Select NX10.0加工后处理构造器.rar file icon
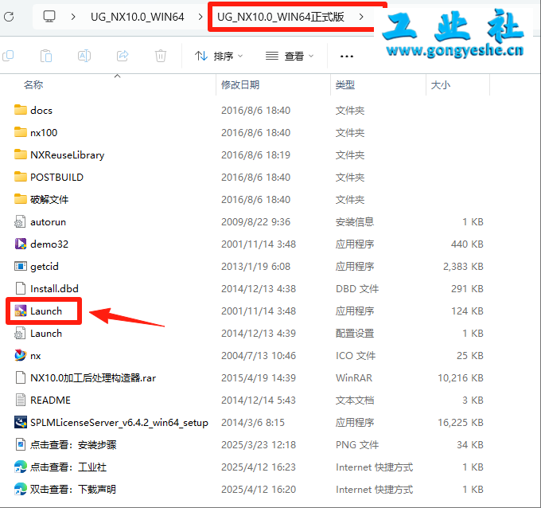Viewport: 541px width, 508px height. tap(21, 377)
